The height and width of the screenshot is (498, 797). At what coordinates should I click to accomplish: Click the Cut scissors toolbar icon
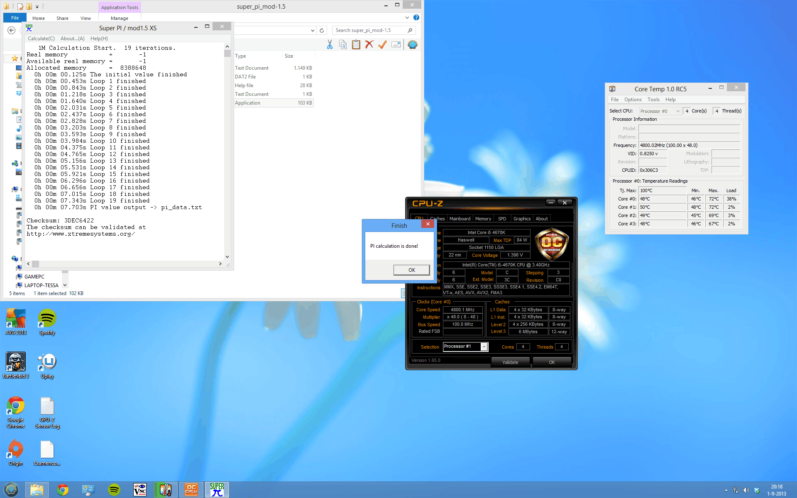330,44
